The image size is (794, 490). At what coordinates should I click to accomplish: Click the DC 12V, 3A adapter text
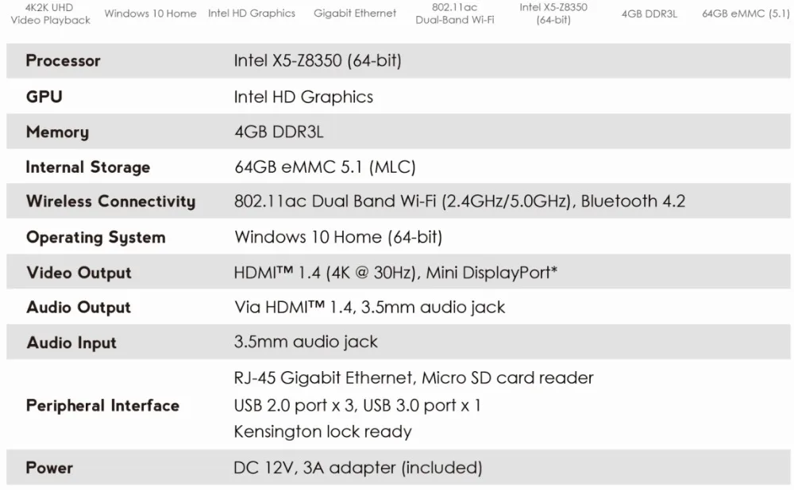pos(357,468)
